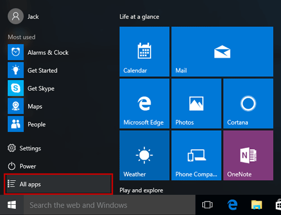281x215 pixels.
Task: Click the Maps label text
Action: (x=35, y=107)
